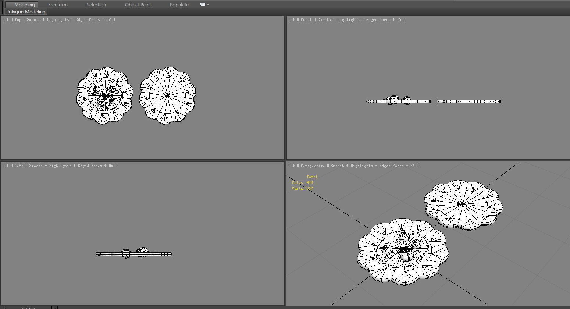Open the Populate ribbon tab
This screenshot has width=570, height=309.
pos(179,5)
